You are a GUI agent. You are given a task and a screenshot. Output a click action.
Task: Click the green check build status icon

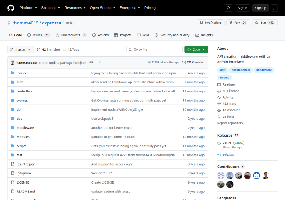(99, 62)
